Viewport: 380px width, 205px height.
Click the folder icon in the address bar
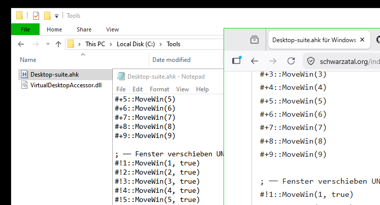click(71, 44)
